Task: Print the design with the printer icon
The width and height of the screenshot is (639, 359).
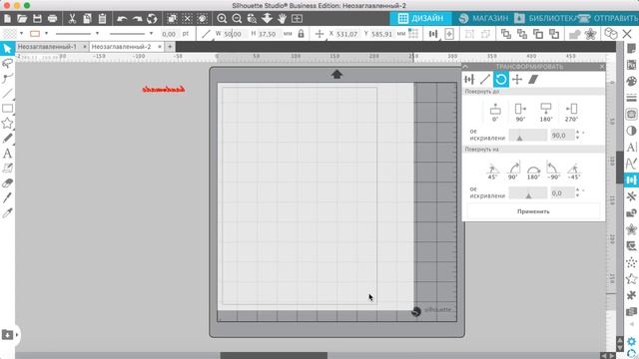Action: click(53, 18)
